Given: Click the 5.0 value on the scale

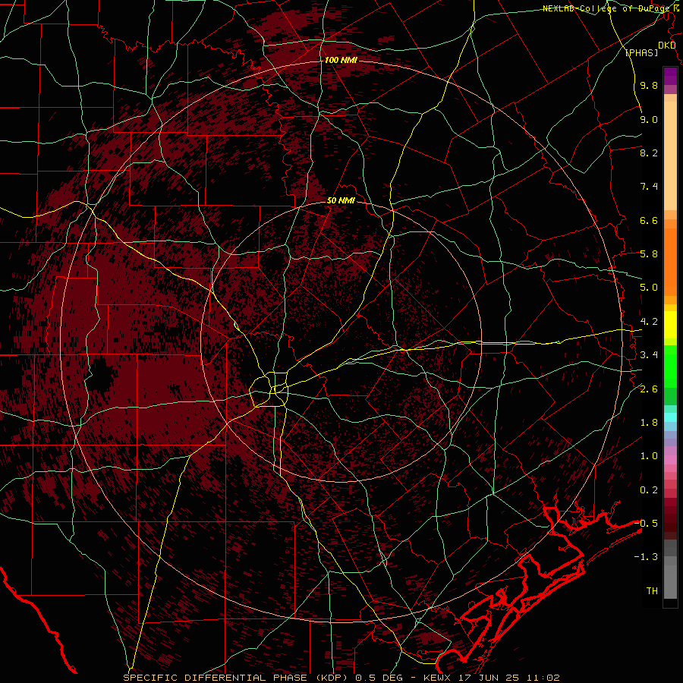Looking at the screenshot, I should coord(649,288).
